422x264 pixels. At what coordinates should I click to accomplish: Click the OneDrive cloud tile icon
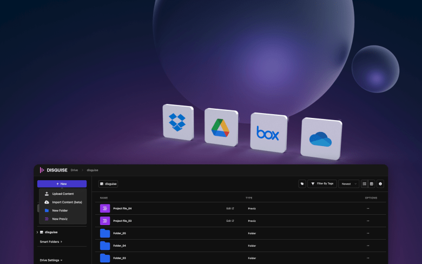pos(321,138)
